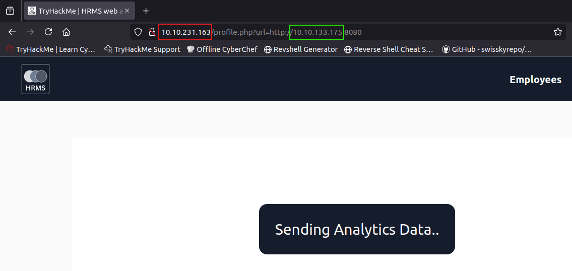Reload the current page
Screen dimensions: 572x271
pos(48,32)
